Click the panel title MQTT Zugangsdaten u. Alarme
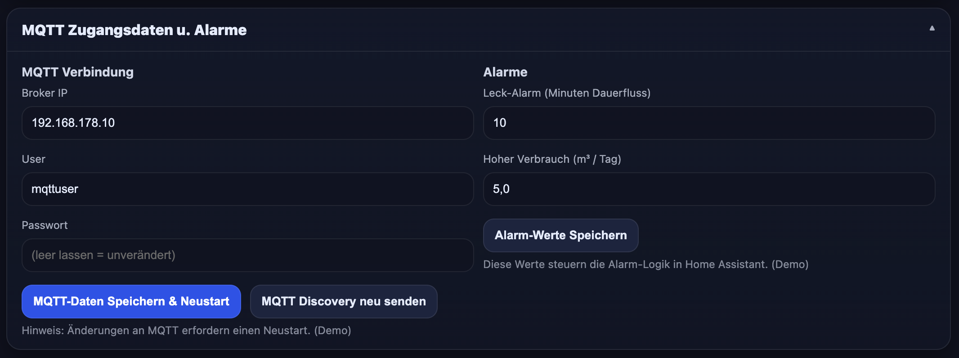Image resolution: width=959 pixels, height=358 pixels. (x=134, y=30)
